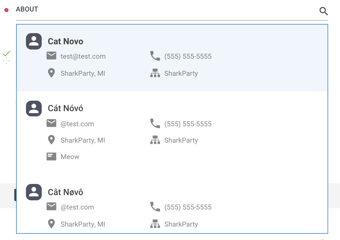Click @test.com in Cât Nøvô's card
Screen dimensions: 340x240
[77, 207]
